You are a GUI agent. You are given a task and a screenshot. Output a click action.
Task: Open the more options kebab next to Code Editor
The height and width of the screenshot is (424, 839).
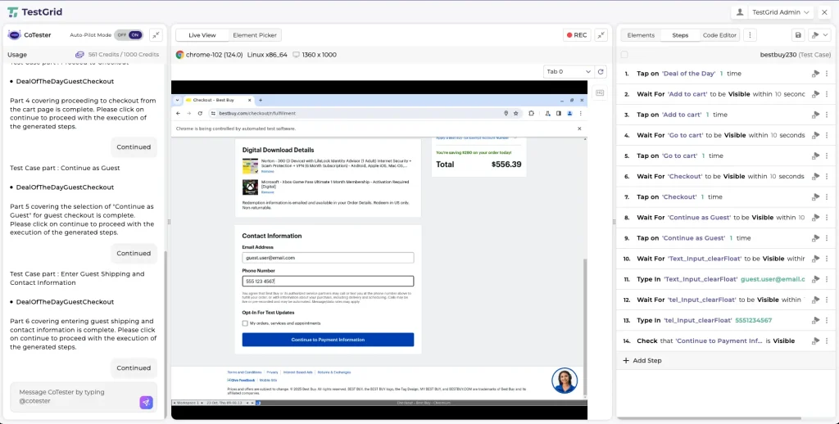(x=750, y=35)
